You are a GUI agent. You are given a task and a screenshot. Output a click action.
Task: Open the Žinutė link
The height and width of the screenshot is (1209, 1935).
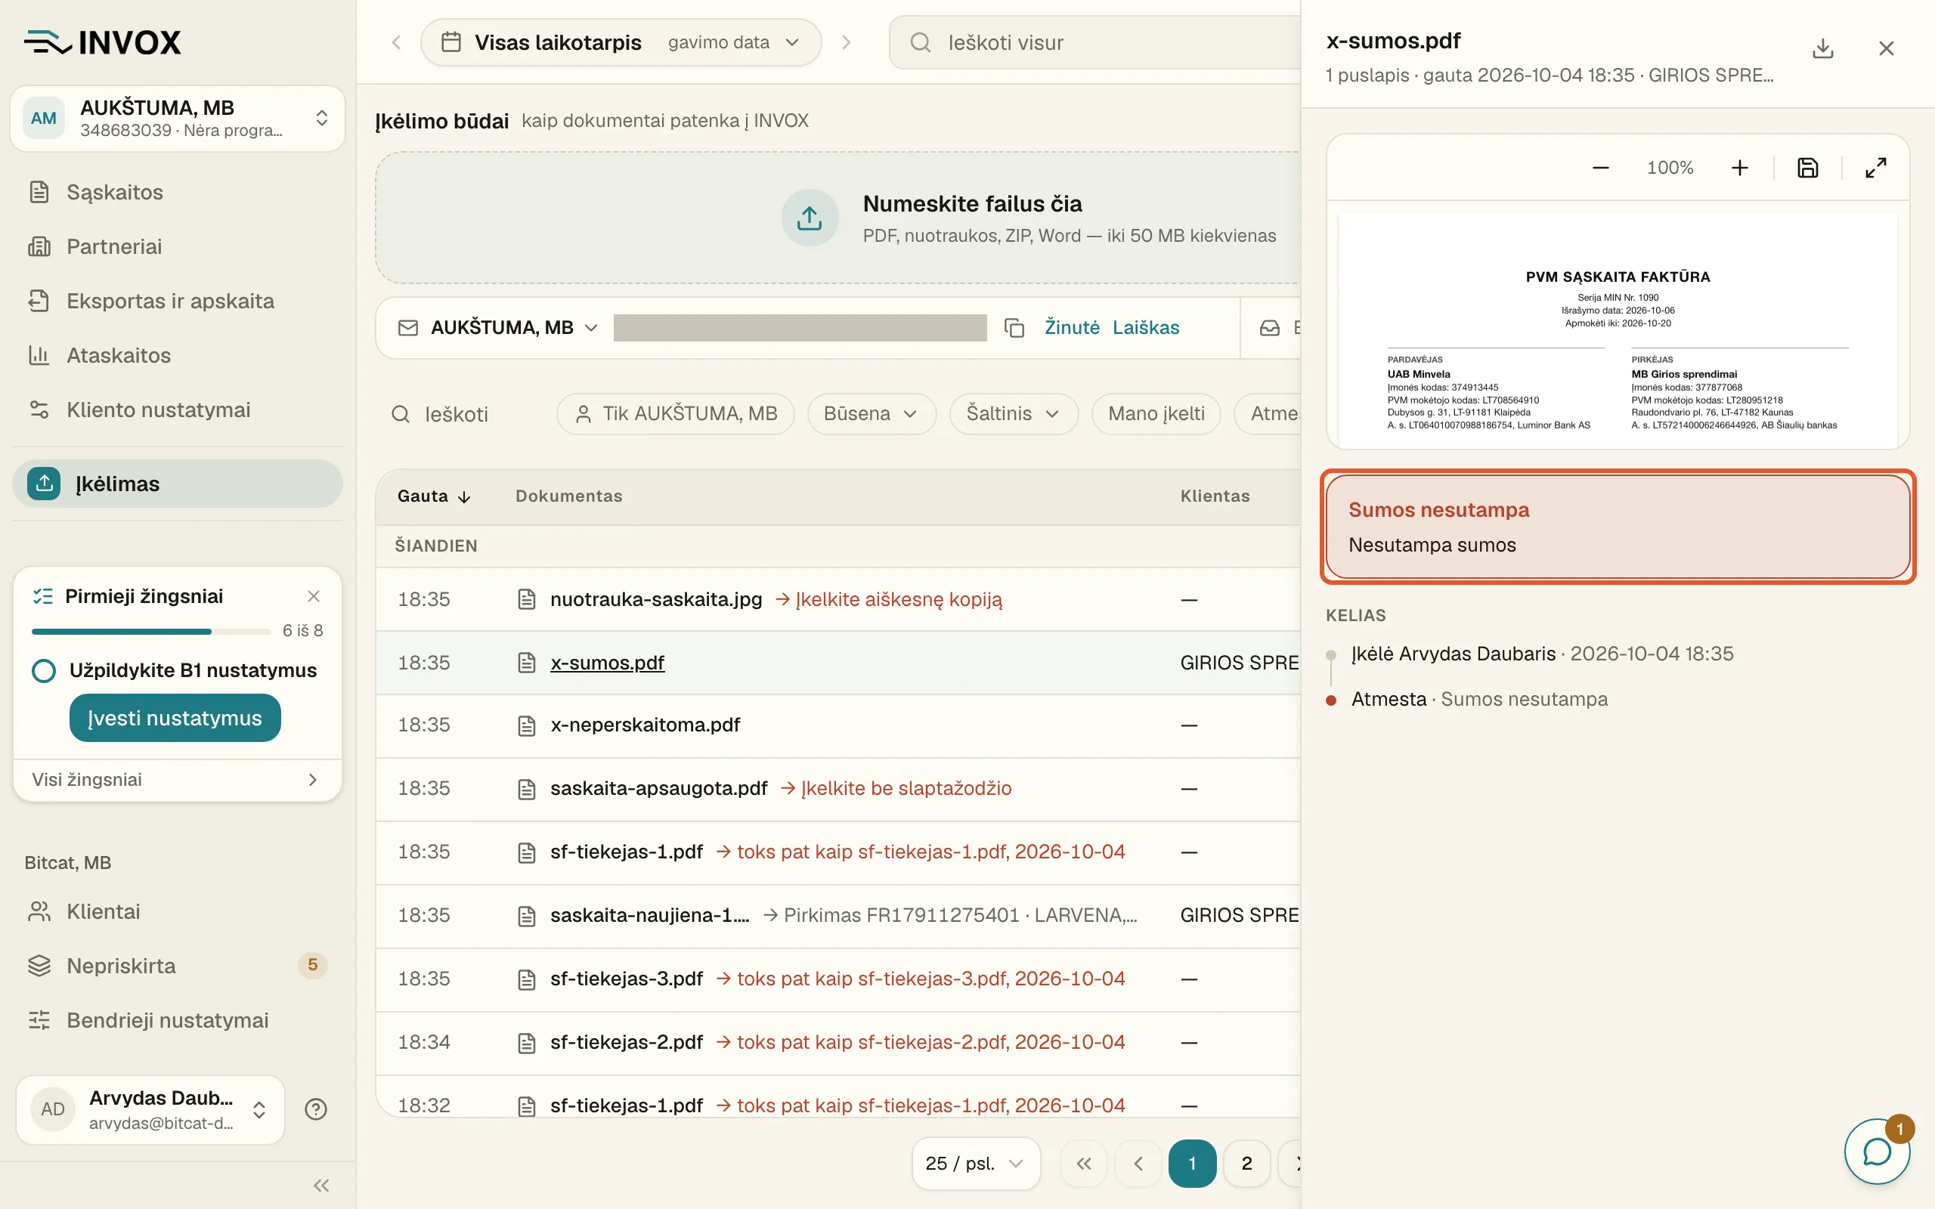[x=1072, y=328]
